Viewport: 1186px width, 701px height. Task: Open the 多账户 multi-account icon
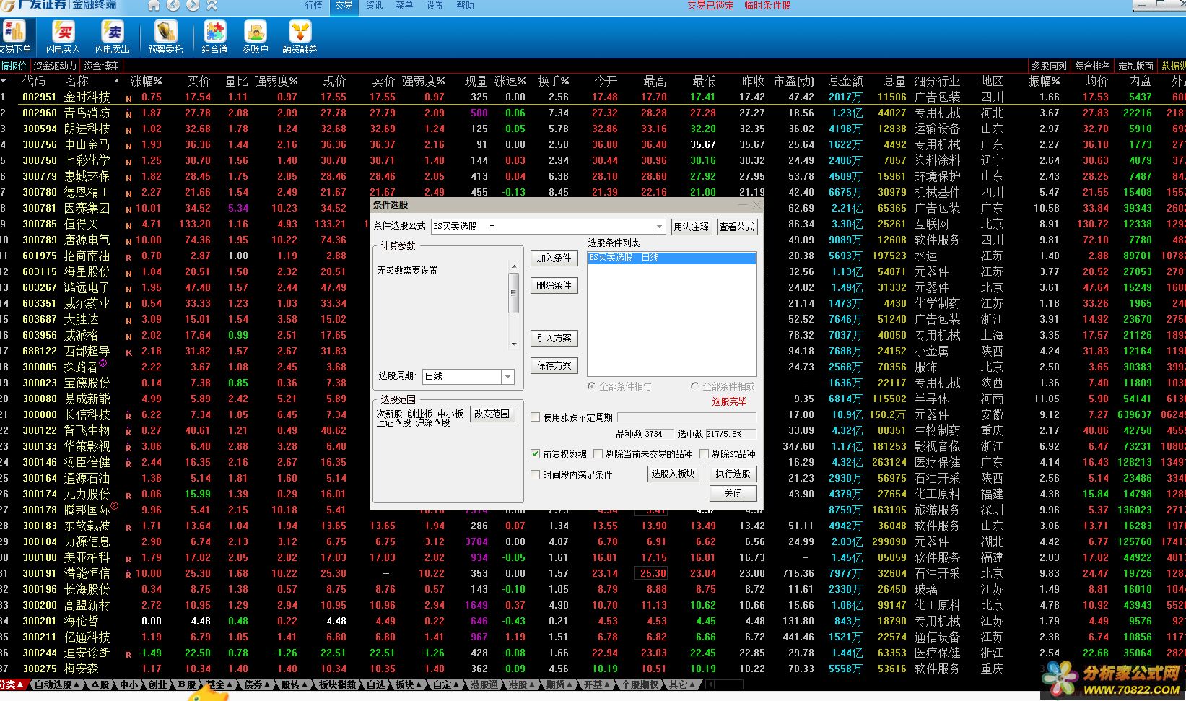tap(256, 36)
